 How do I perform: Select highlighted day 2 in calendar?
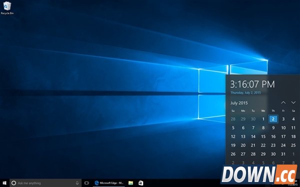pos(273,119)
